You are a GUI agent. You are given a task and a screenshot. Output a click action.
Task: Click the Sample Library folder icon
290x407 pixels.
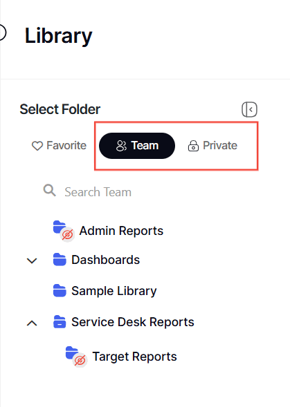[60, 290]
